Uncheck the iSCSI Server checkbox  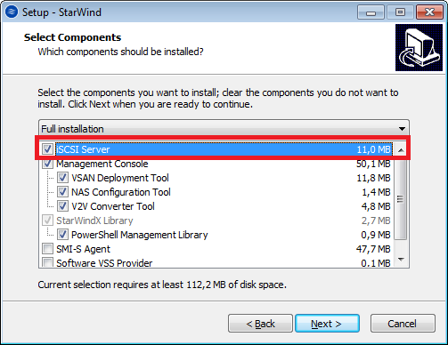47,149
